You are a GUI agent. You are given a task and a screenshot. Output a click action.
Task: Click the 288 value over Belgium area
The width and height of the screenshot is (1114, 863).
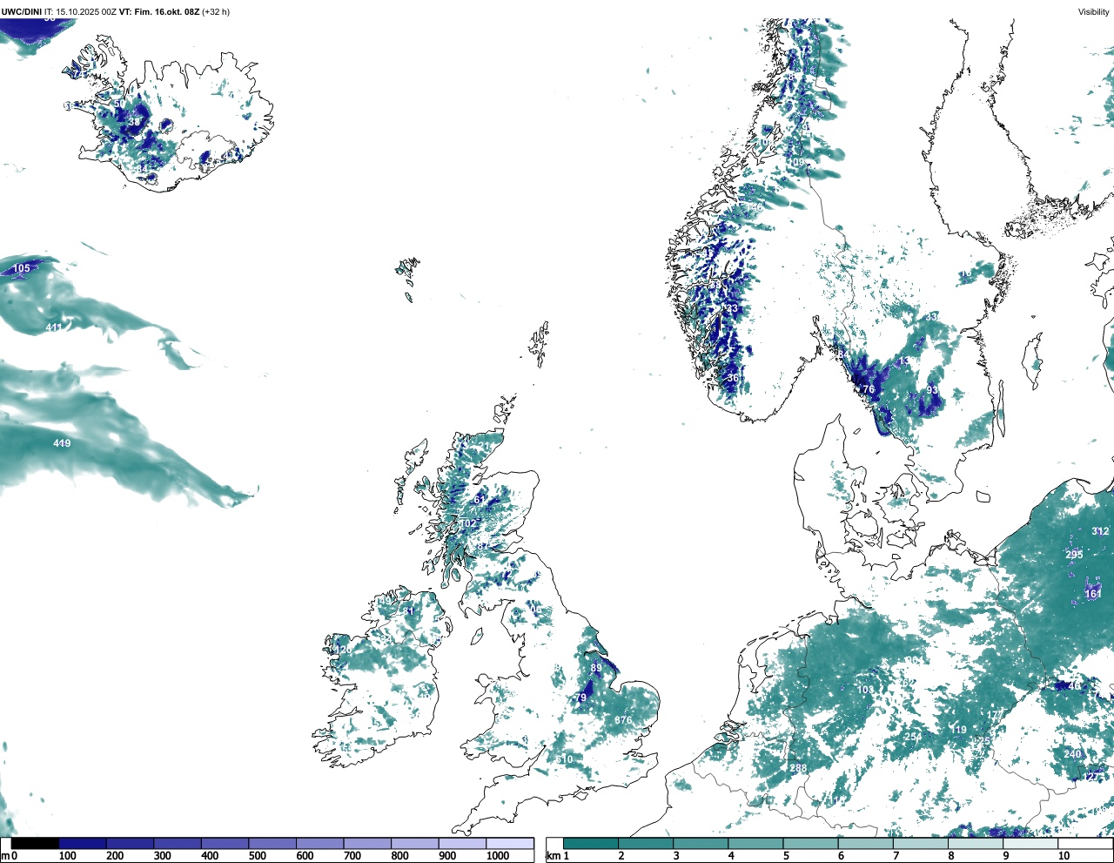pos(798,768)
